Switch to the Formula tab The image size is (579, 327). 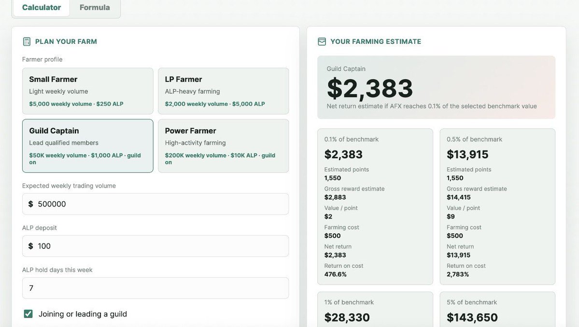(95, 7)
